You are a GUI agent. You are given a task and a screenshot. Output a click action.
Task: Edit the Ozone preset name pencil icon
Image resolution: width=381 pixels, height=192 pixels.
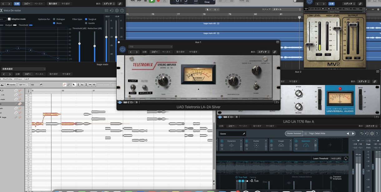244,134
